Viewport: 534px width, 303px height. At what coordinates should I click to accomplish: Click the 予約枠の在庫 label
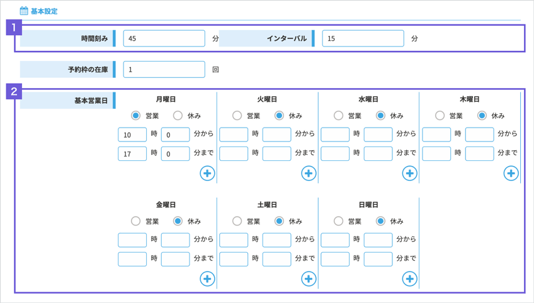pos(88,69)
